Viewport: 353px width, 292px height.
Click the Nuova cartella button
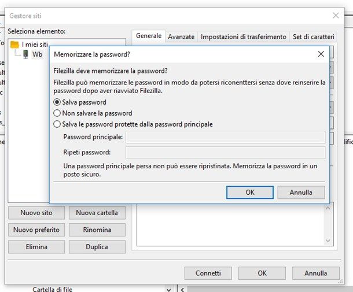coord(97,213)
